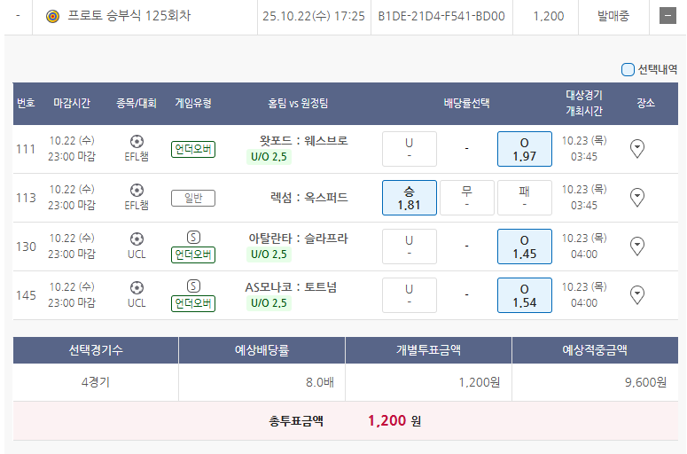The image size is (687, 454).
Task: Pick 무 draw option for 렉섬 match
Action: point(466,198)
